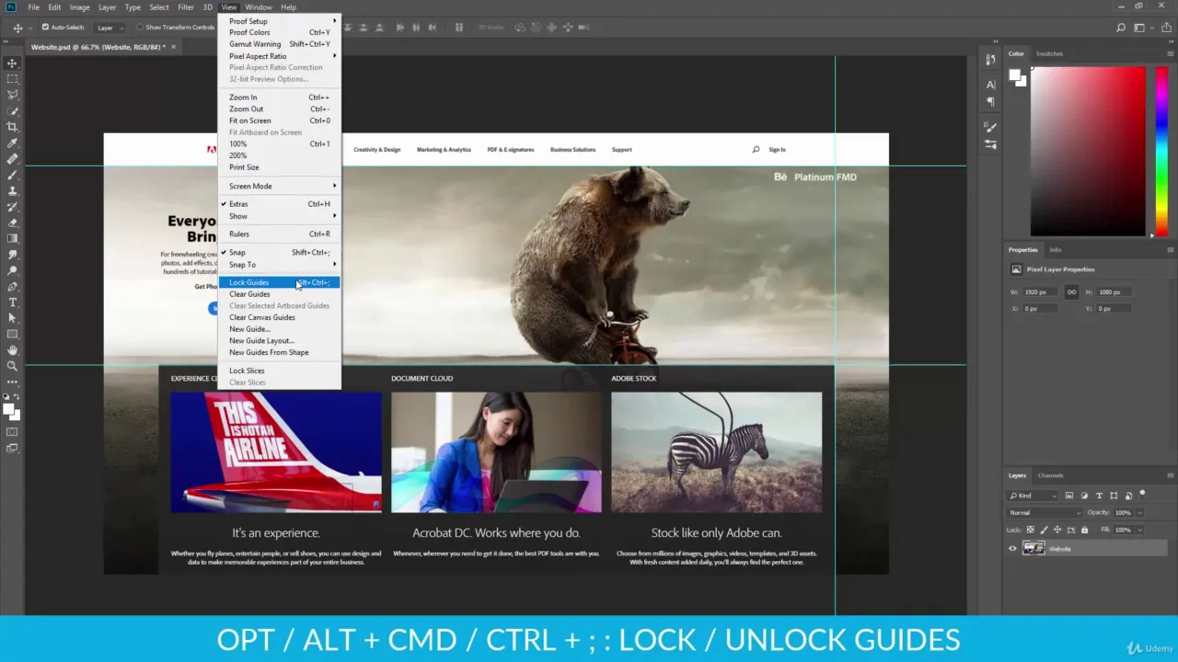Expand the Pixel Aspect Ratio submenu

[x=280, y=56]
